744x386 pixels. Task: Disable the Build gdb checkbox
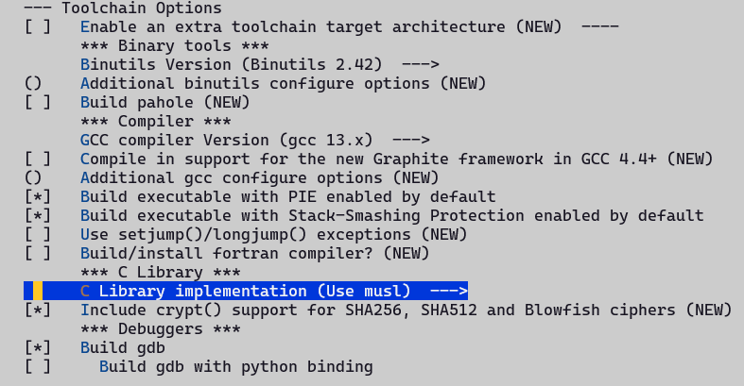pos(38,347)
